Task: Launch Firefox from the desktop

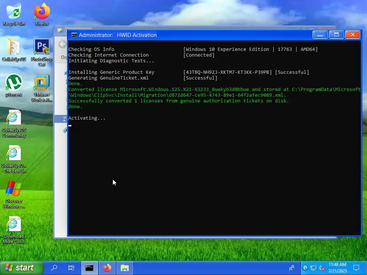Action: [42, 14]
